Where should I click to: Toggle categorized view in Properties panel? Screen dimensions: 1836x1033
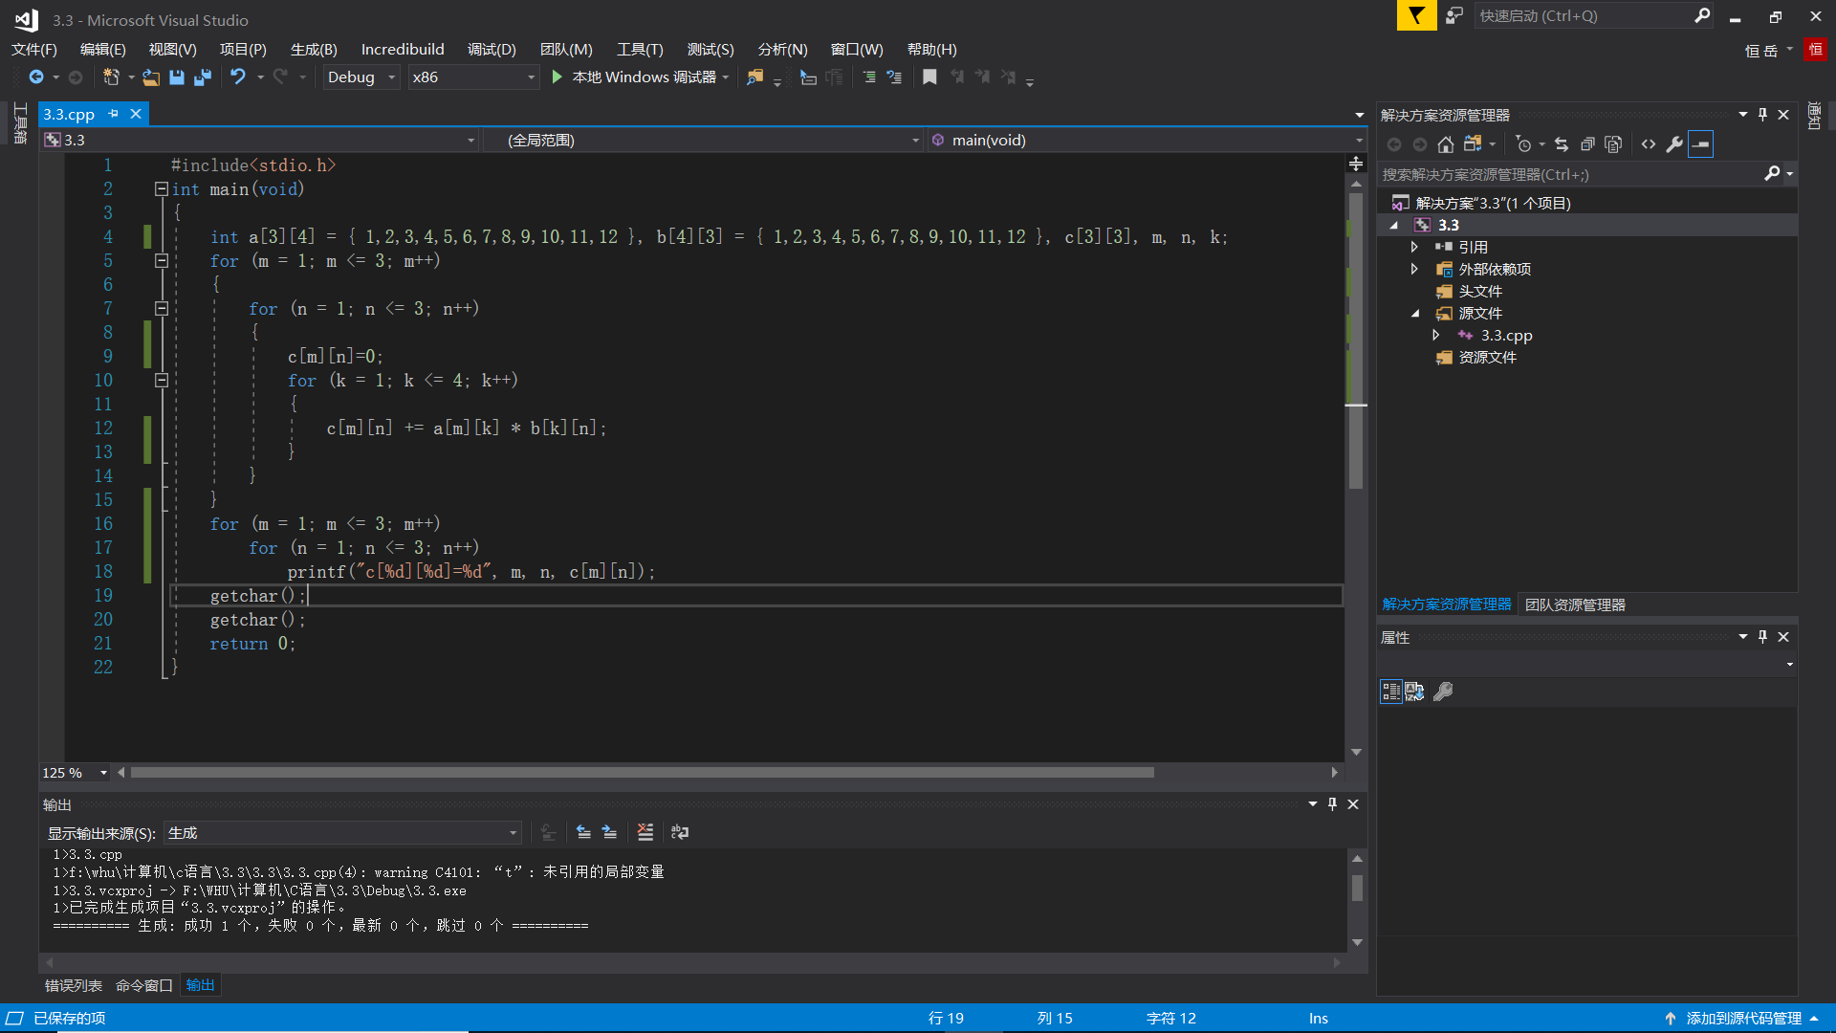tap(1391, 692)
